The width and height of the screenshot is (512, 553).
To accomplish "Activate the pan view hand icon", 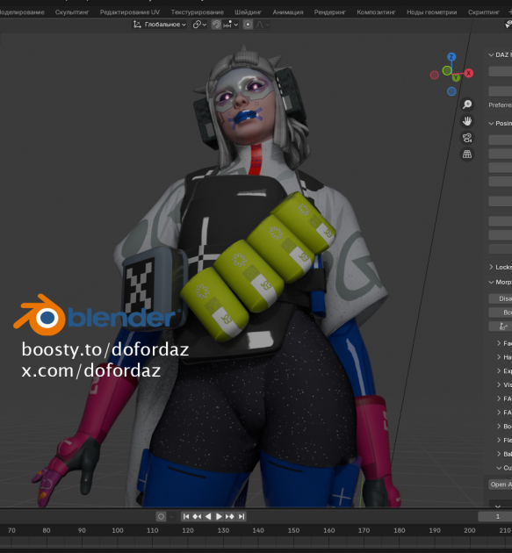I will pos(467,121).
